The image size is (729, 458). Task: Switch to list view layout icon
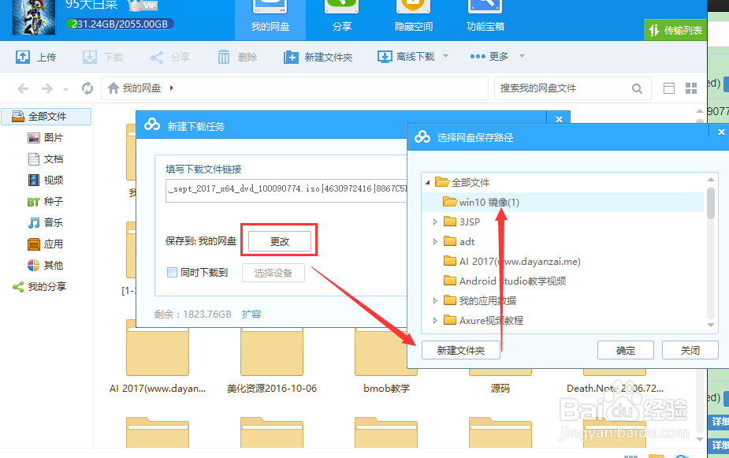tap(669, 88)
